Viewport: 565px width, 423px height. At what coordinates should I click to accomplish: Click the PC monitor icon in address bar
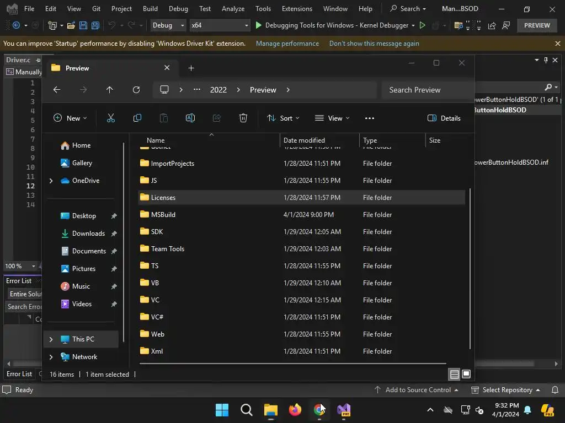[164, 90]
